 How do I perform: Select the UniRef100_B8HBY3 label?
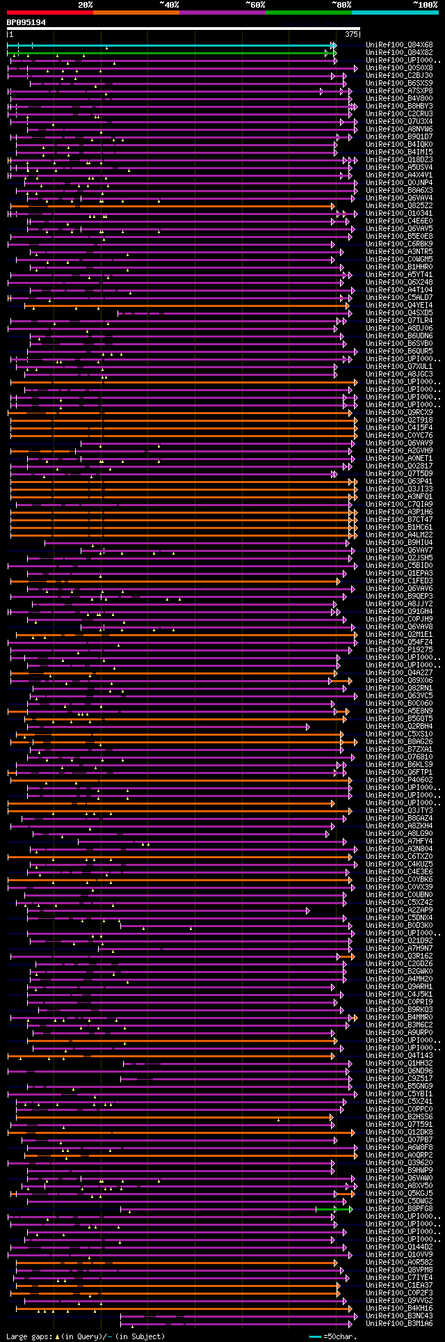click(x=399, y=106)
